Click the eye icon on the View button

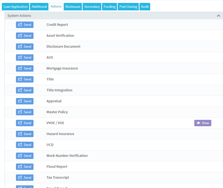click(x=199, y=123)
